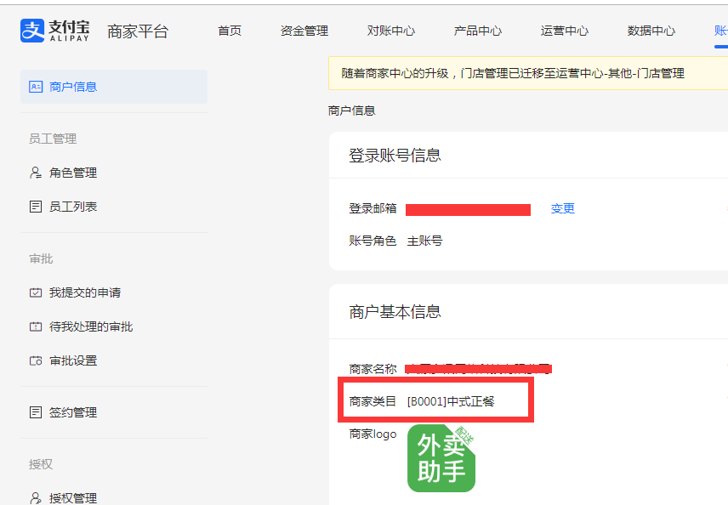The width and height of the screenshot is (728, 505).
Task: Click the 待我处理的审批 icon
Action: [x=36, y=326]
